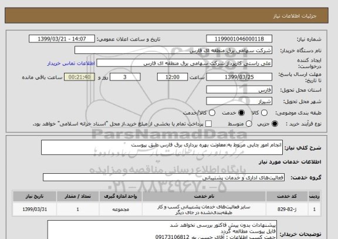338x239 pixels.
Task: Select the جزیی purchase type radio
Action: pos(275,124)
